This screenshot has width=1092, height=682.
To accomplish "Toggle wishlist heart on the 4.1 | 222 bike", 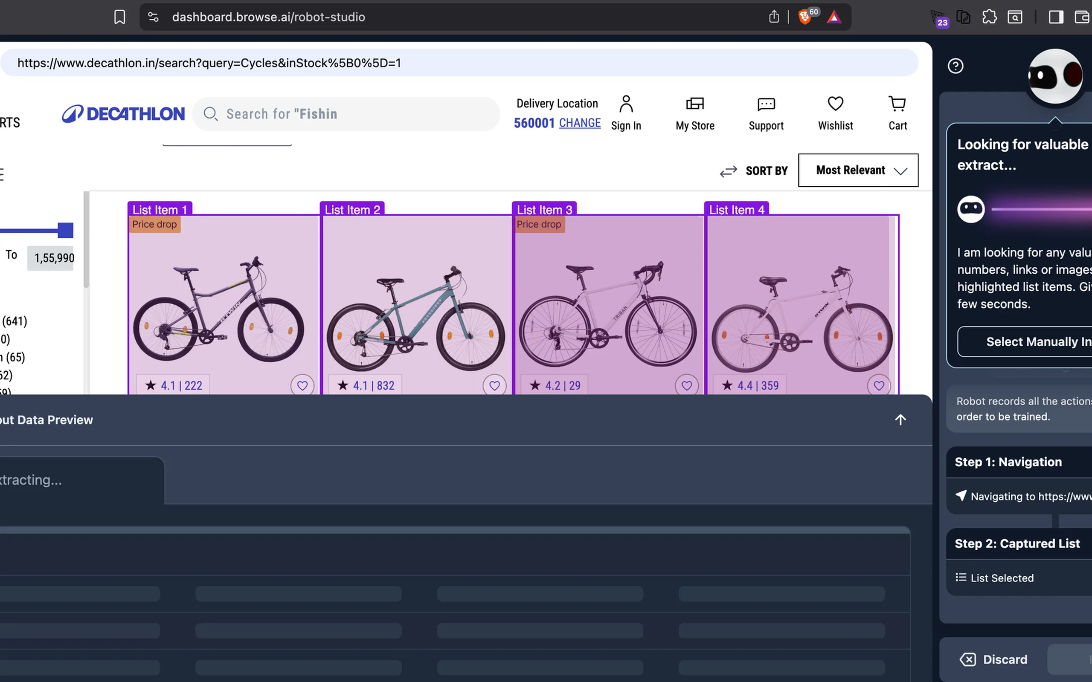I will tap(302, 385).
